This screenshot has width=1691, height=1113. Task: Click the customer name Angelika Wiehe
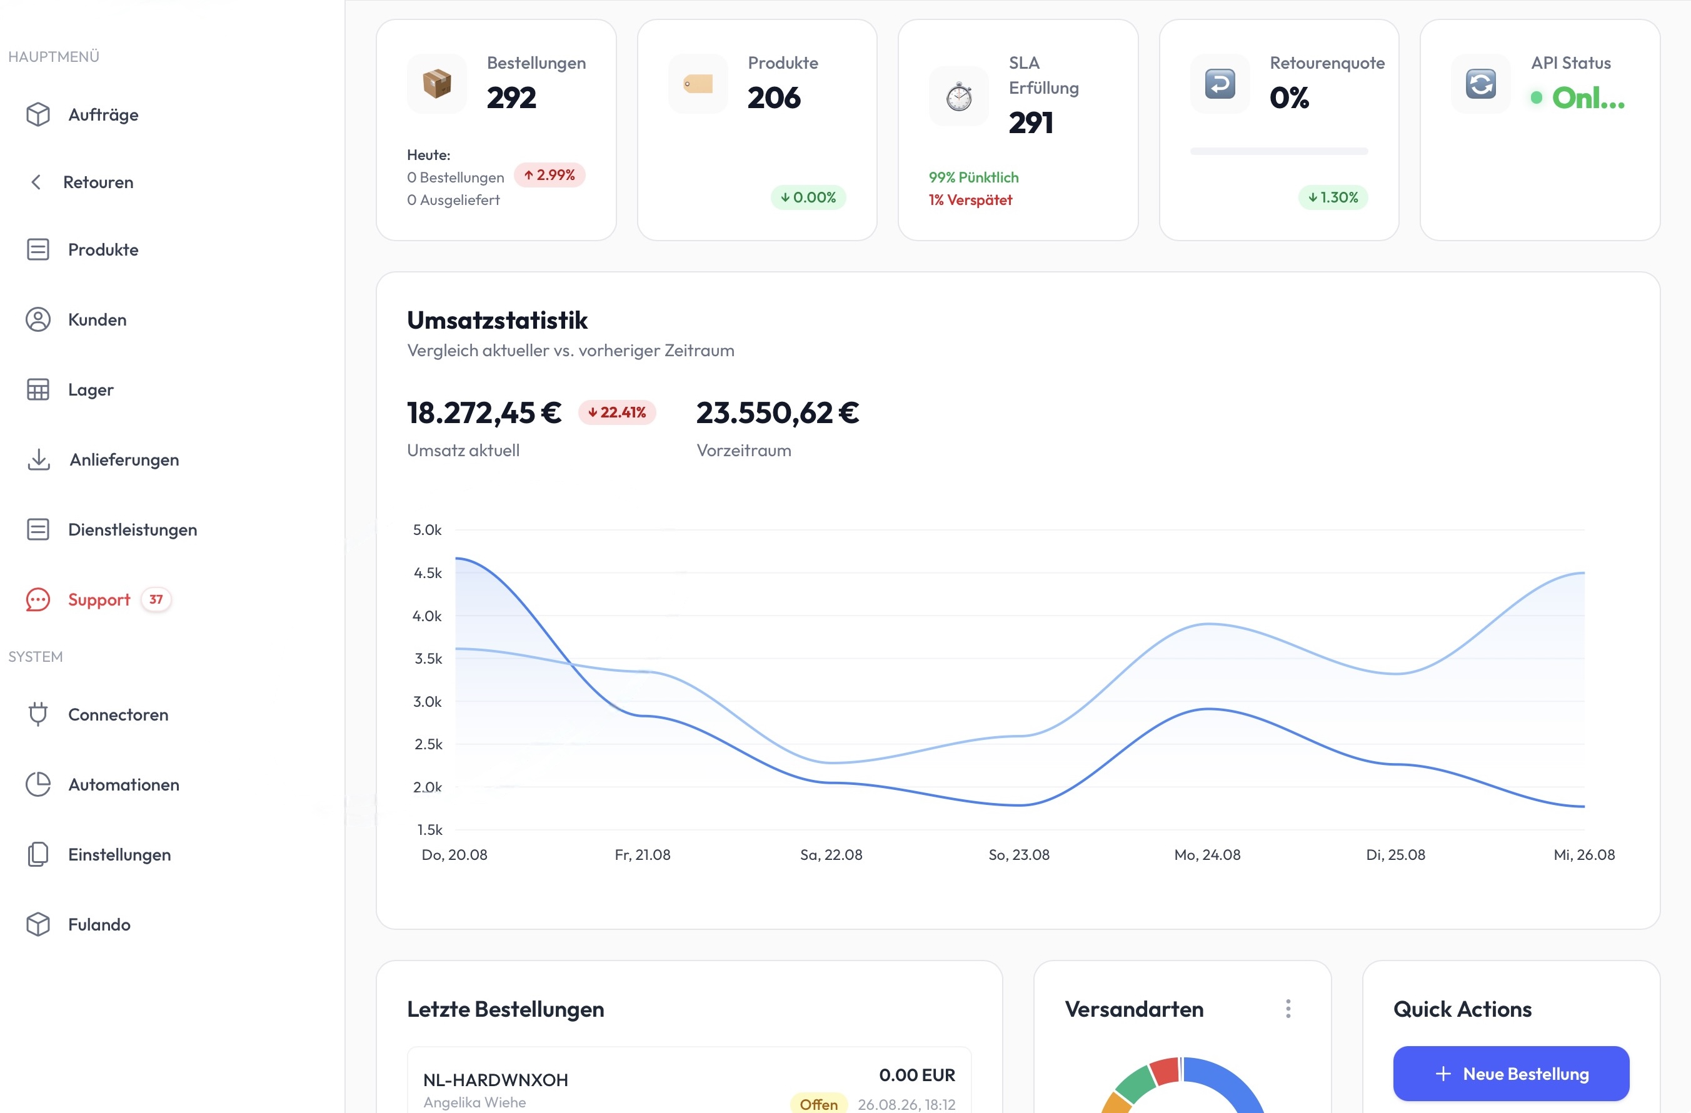coord(474,1102)
